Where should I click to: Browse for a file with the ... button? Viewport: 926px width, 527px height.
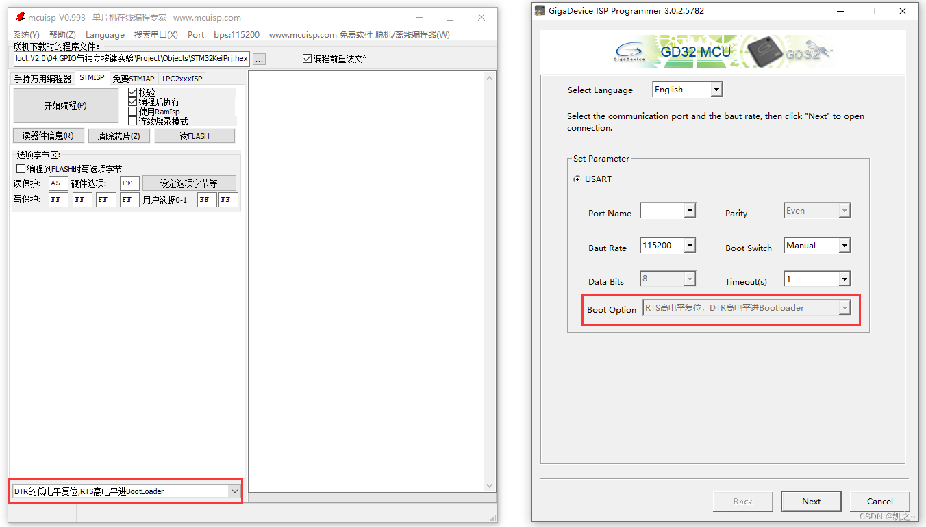pos(259,60)
